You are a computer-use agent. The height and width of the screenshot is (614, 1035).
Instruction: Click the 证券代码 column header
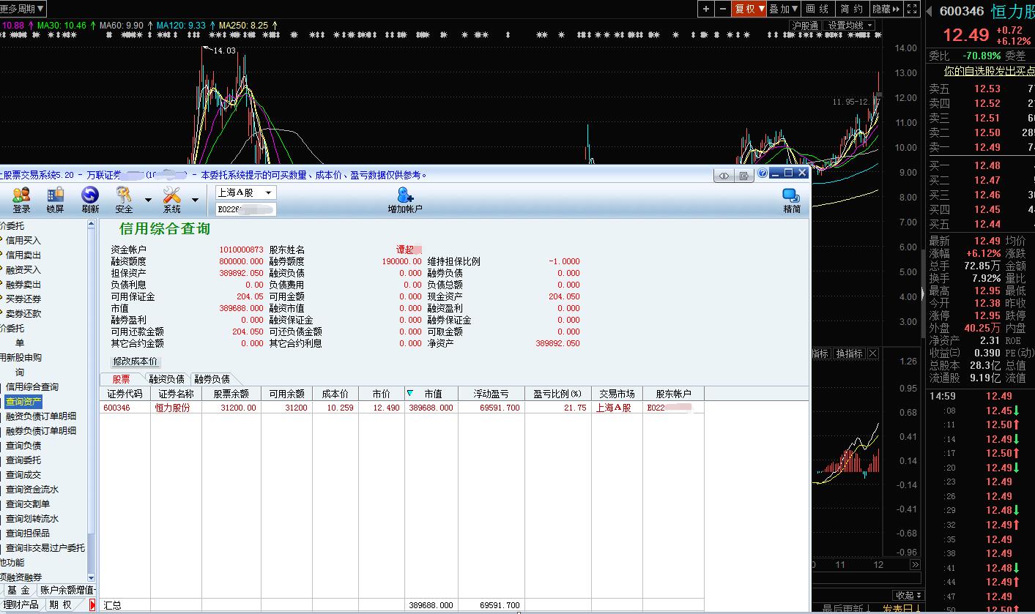point(125,394)
